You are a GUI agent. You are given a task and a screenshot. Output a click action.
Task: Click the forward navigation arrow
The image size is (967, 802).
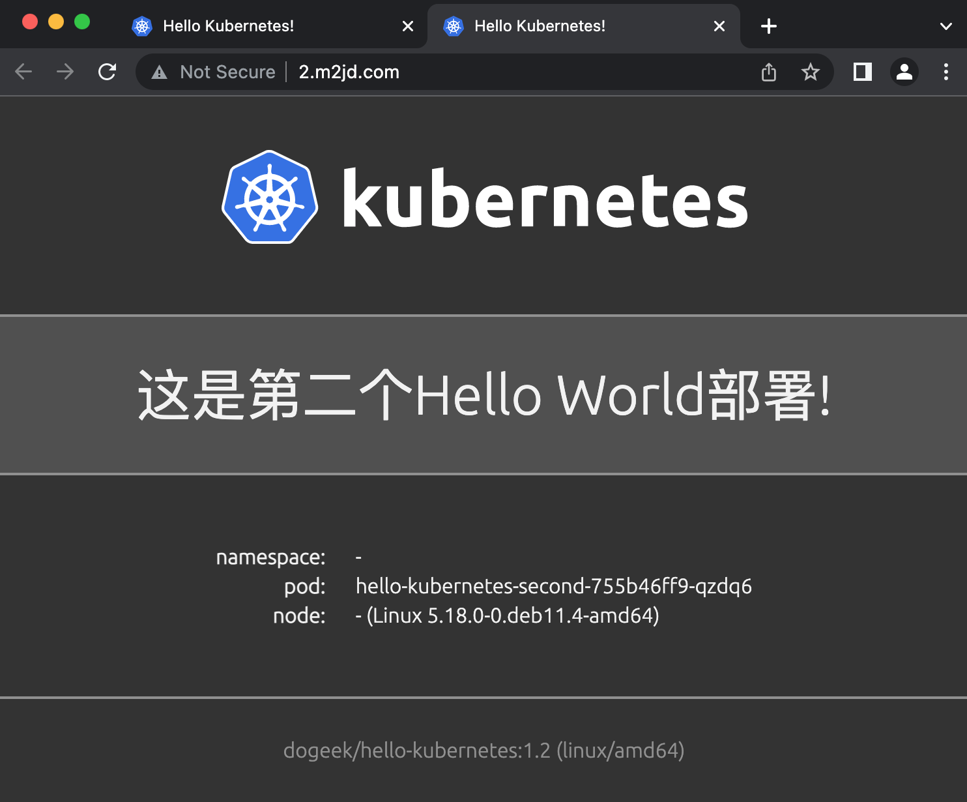65,72
